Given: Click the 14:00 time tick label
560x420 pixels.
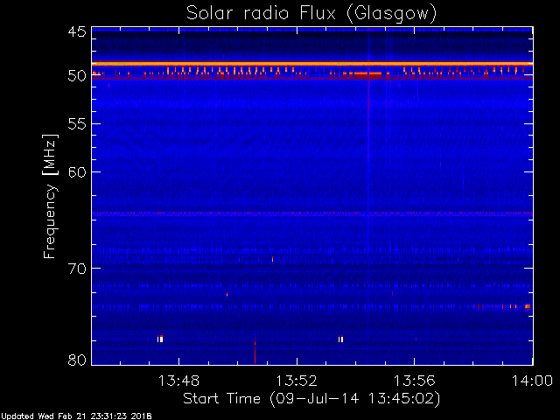Looking at the screenshot, I should click(x=532, y=381).
